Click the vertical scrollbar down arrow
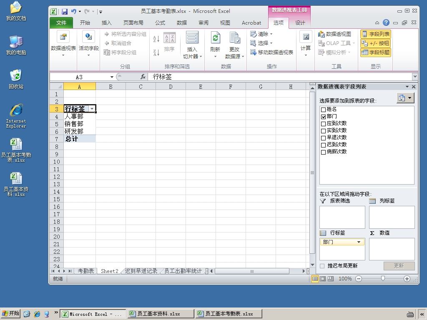The height and width of the screenshot is (320, 427). 312,265
